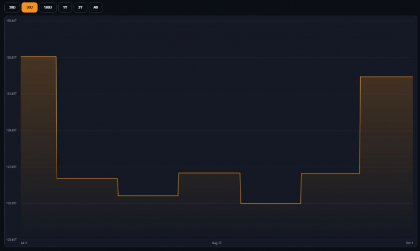Image resolution: width=420 pixels, height=251 pixels.
Task: Click the lowest plateau of chart line
Action: pos(270,203)
